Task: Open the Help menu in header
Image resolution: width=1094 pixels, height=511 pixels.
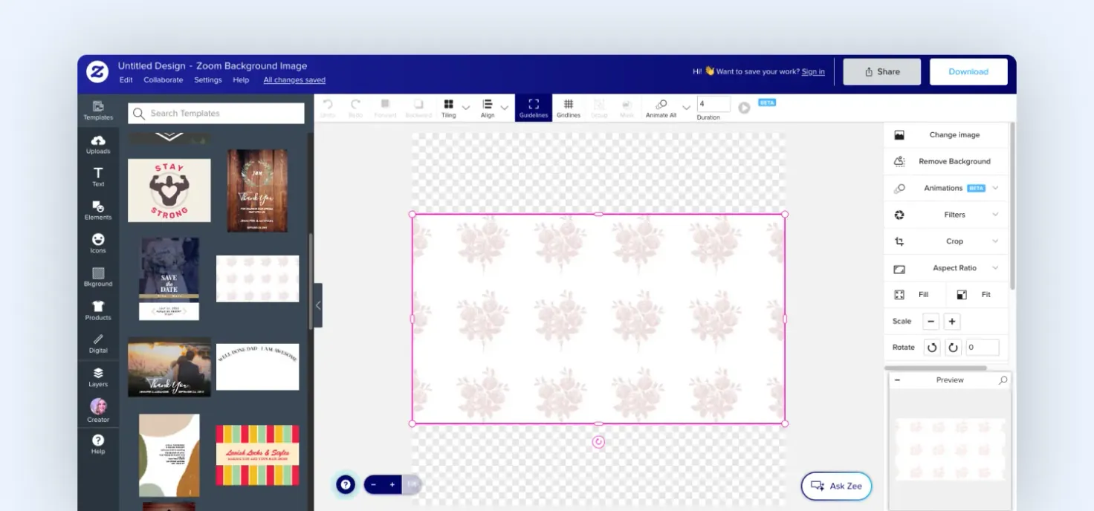Action: pyautogui.click(x=241, y=80)
